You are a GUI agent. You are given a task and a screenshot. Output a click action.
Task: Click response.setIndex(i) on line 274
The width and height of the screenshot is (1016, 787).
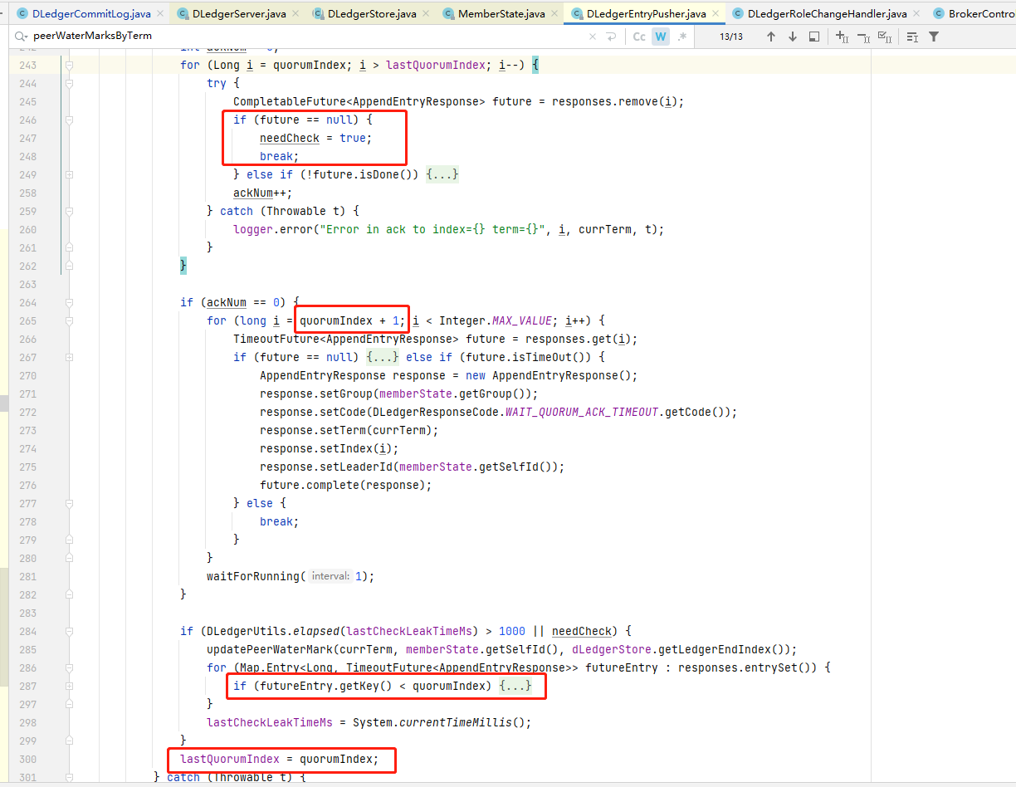330,448
